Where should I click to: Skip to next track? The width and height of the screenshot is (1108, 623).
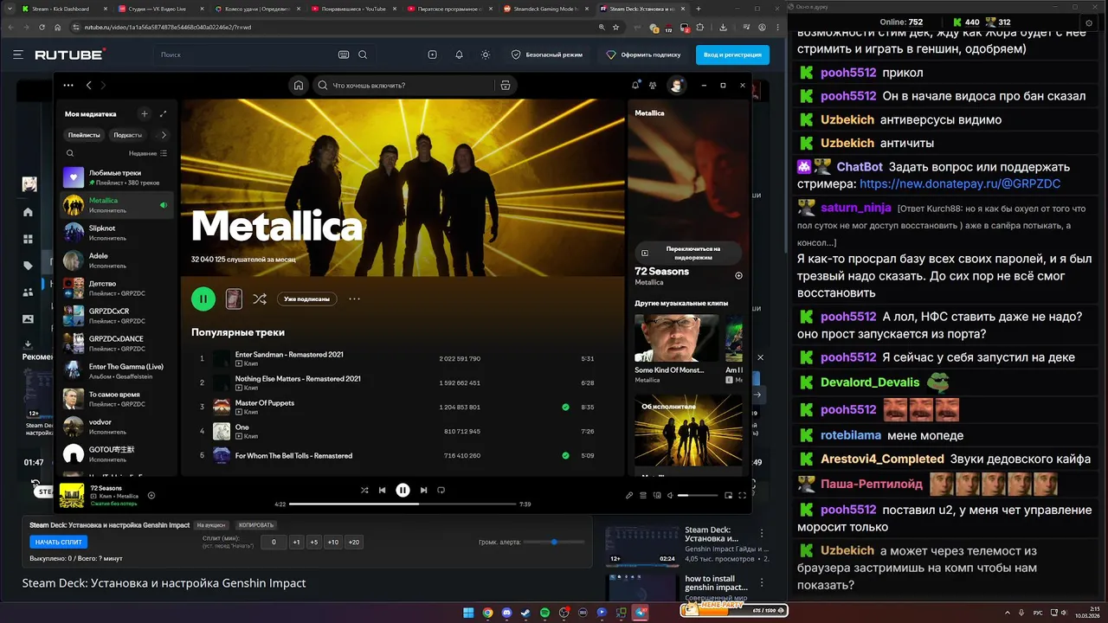tap(423, 490)
